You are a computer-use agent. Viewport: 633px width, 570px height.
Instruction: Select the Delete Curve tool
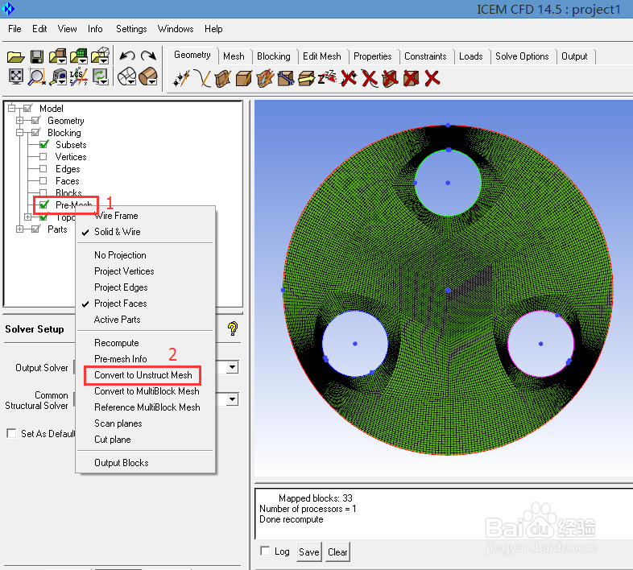click(370, 78)
